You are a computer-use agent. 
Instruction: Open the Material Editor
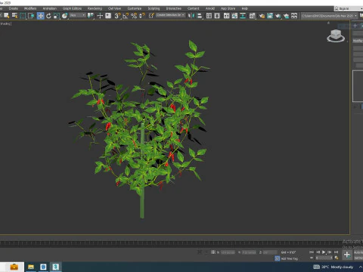pos(252,16)
